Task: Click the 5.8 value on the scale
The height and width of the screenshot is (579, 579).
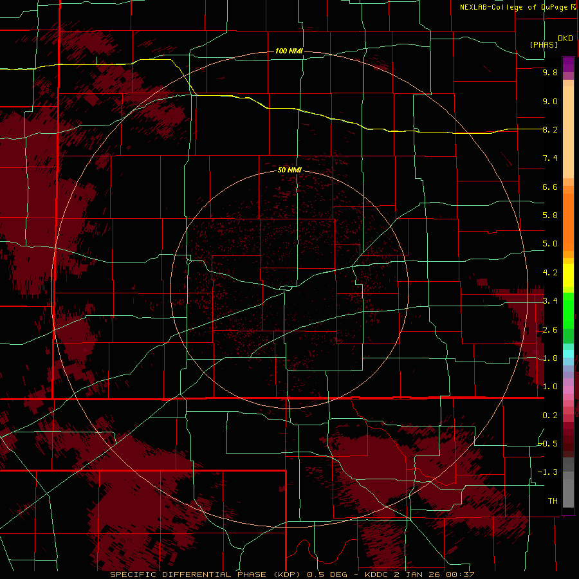Action: tap(550, 216)
